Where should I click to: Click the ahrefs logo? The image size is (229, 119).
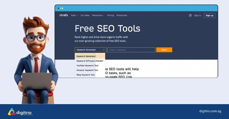[64, 15]
